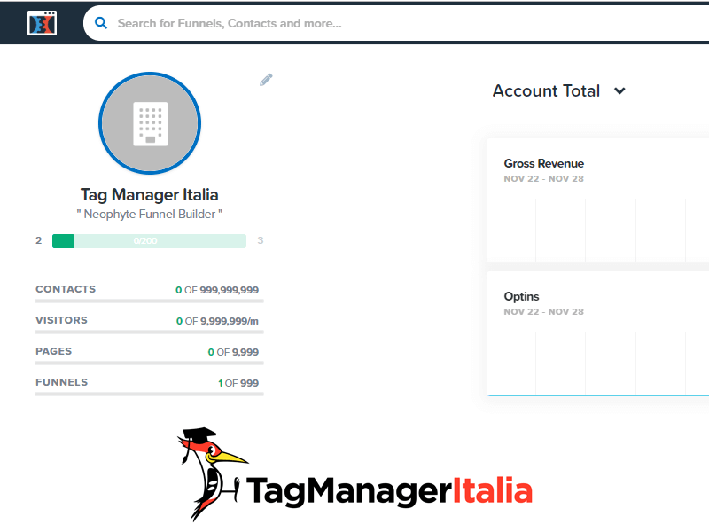709x532 pixels.
Task: Open the Account Total dropdown chevron
Action: (619, 91)
